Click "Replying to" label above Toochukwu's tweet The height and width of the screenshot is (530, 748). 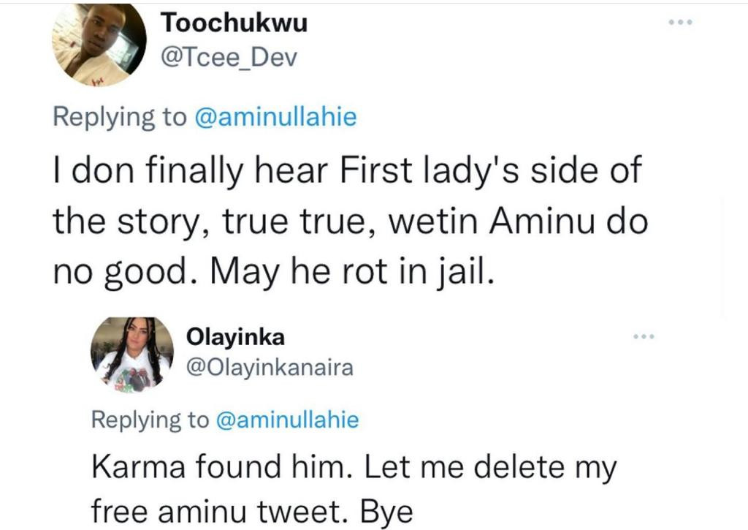(120, 117)
